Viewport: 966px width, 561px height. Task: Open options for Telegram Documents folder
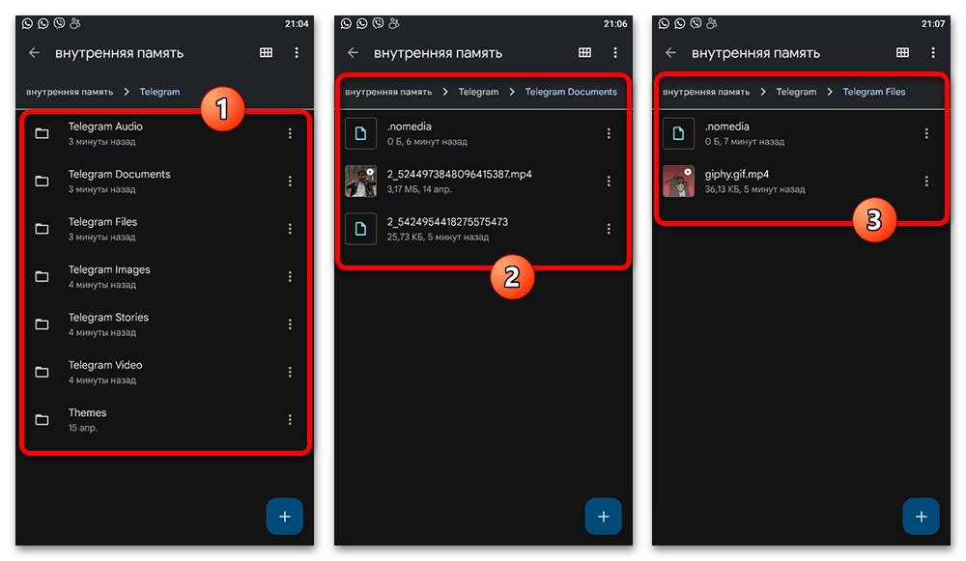pos(290,182)
